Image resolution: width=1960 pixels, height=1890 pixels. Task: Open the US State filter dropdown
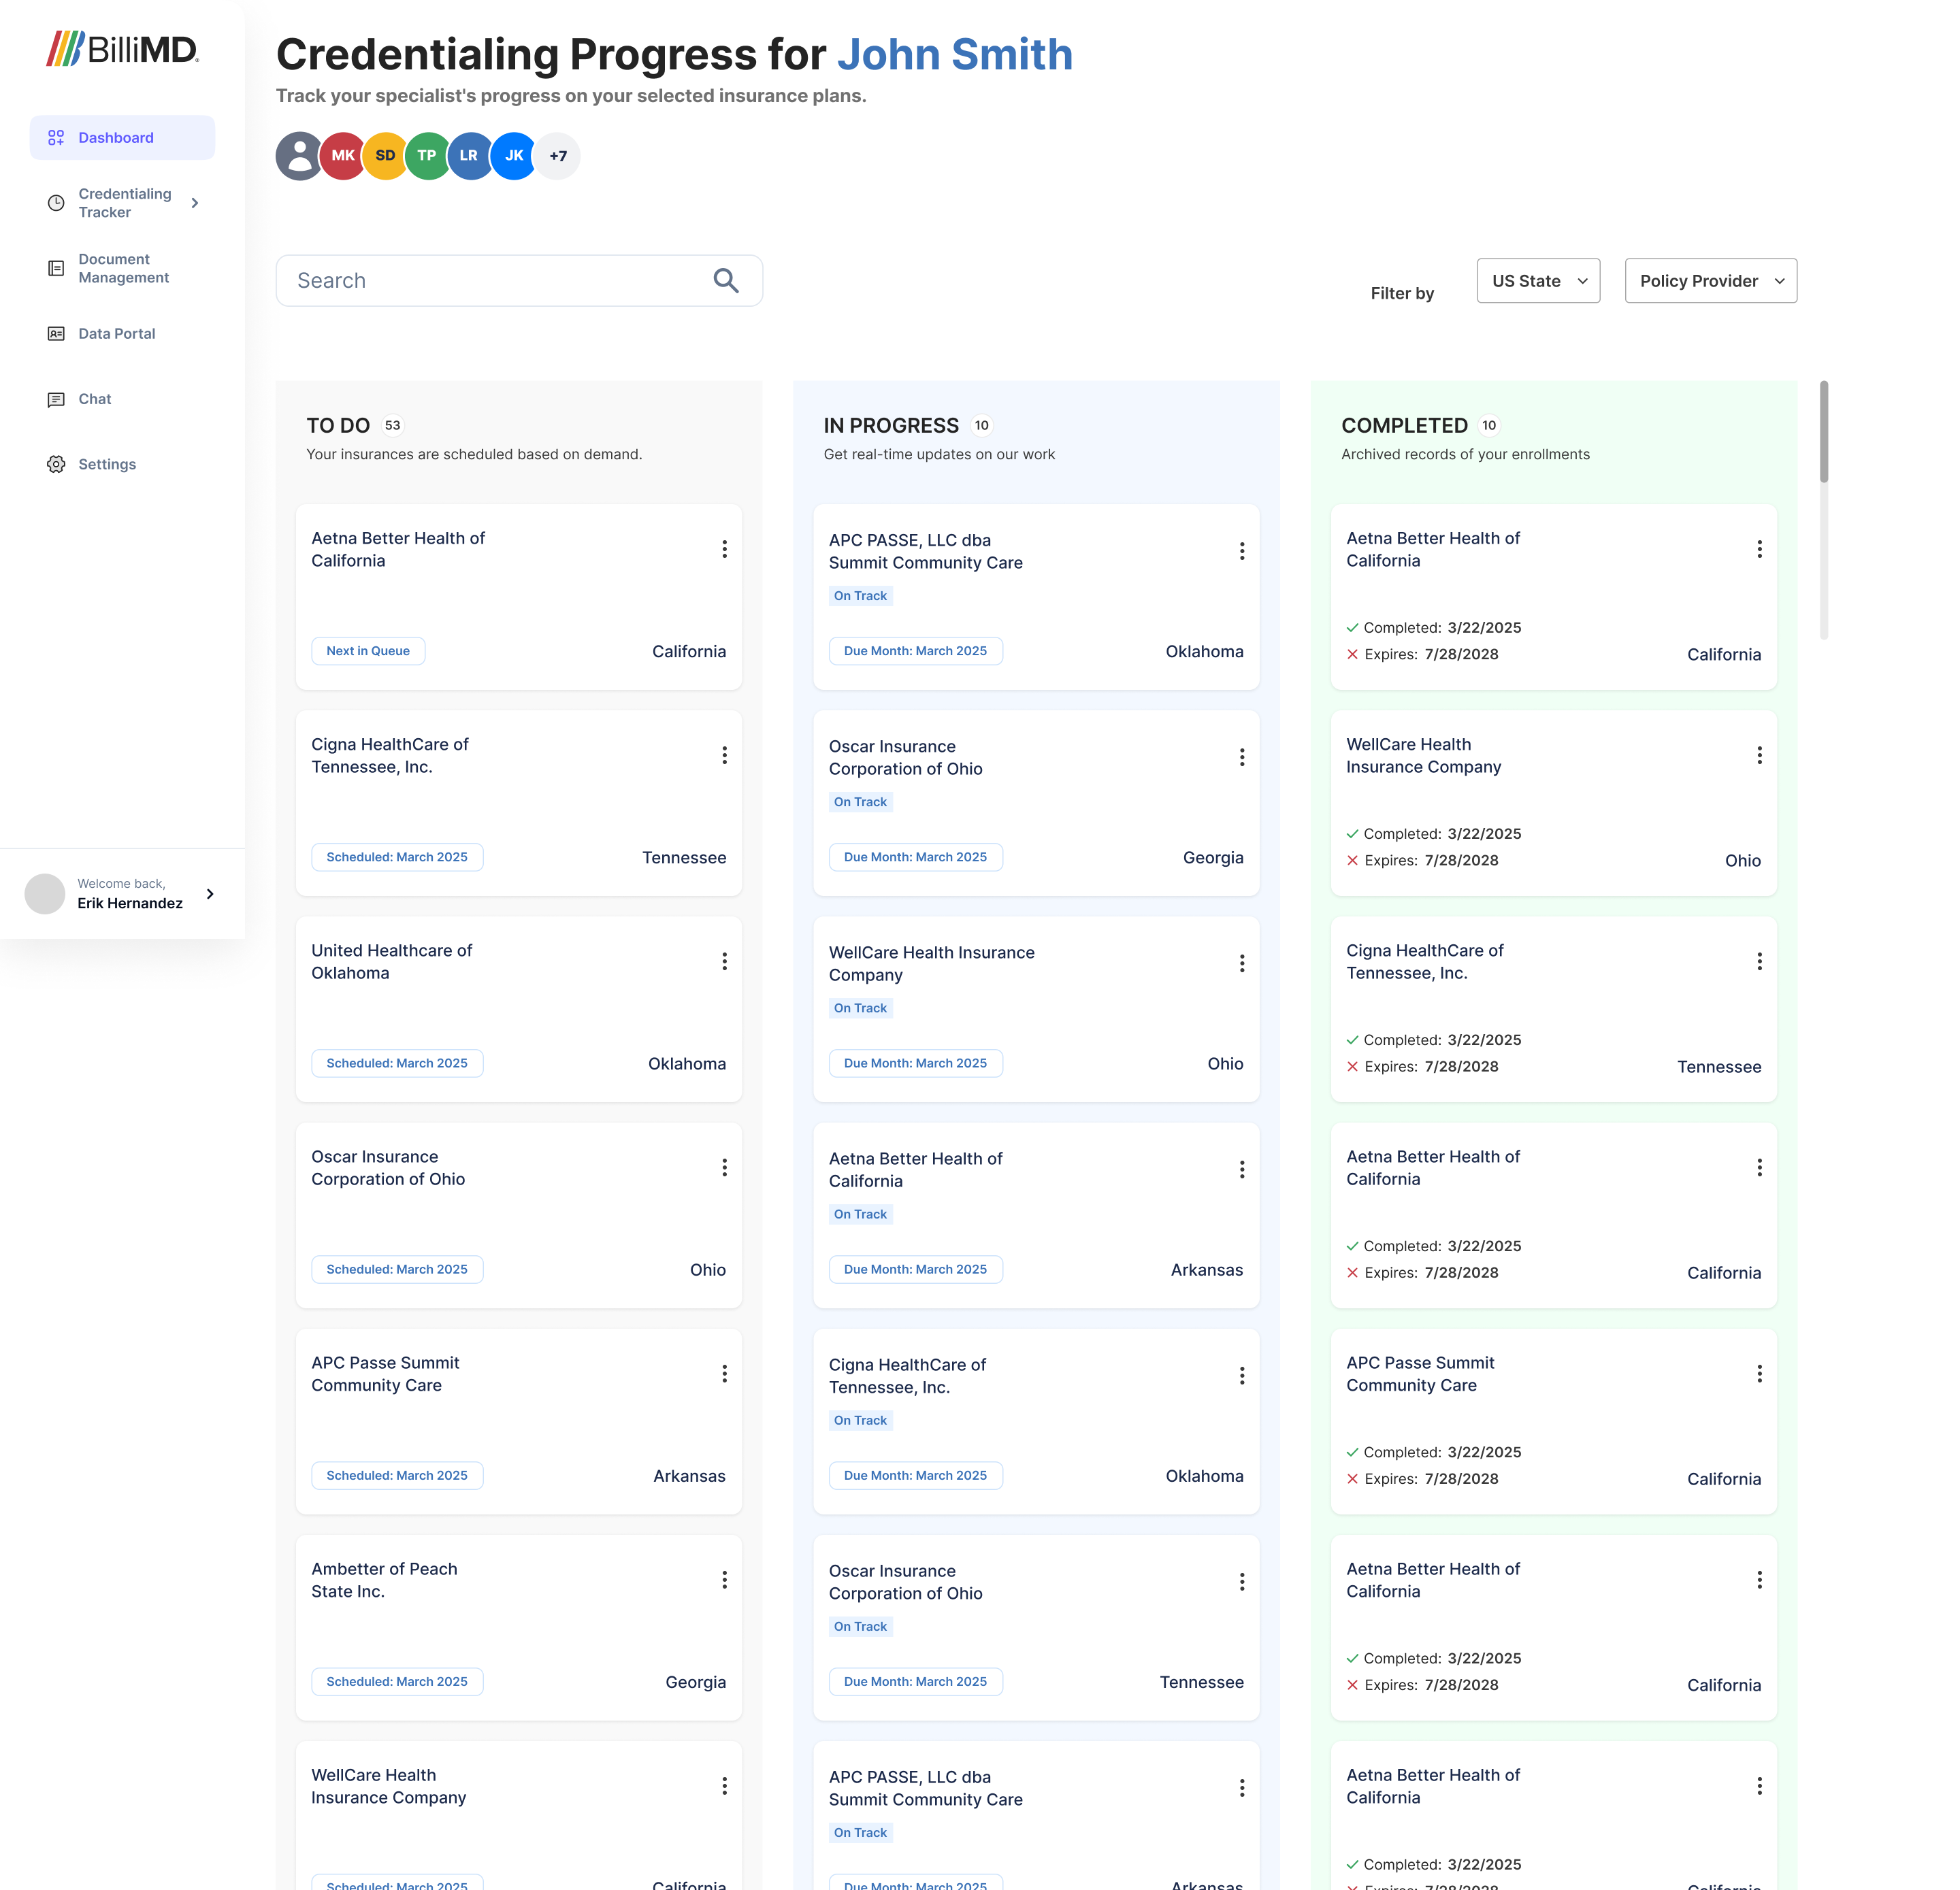[x=1538, y=281]
